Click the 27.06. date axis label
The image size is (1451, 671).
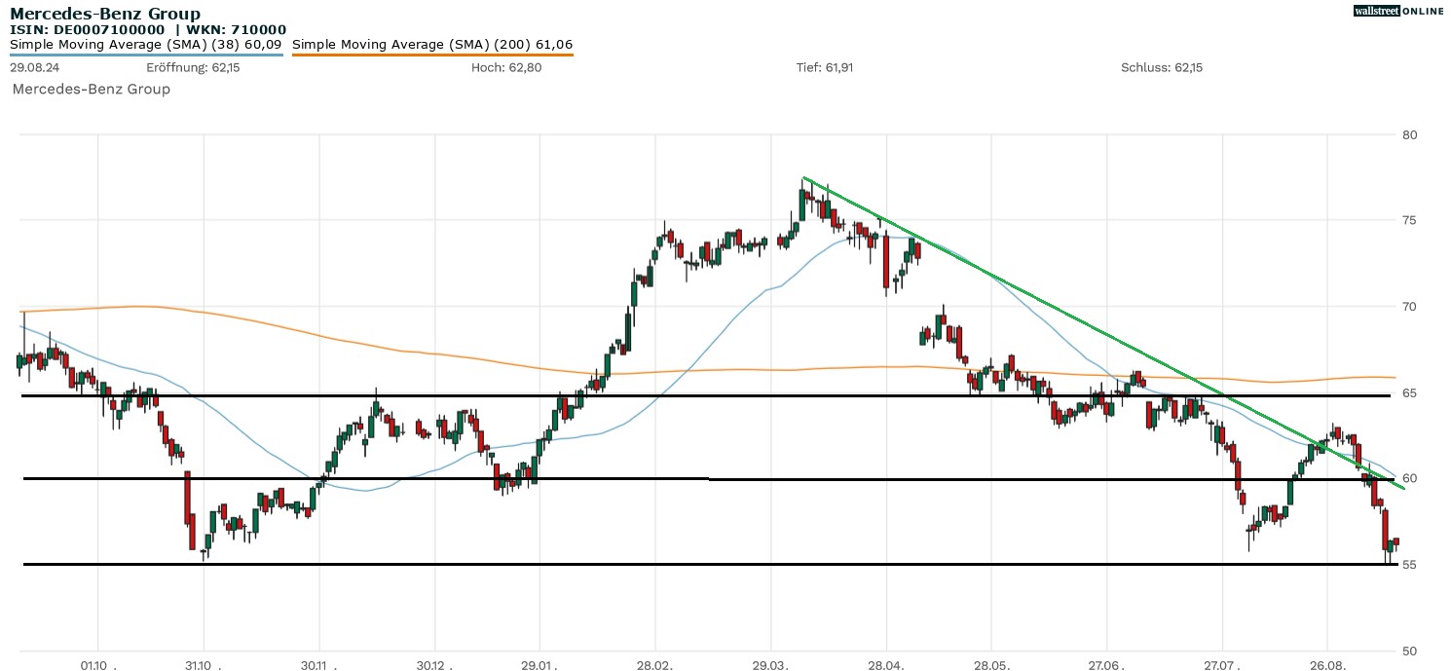point(1107,665)
